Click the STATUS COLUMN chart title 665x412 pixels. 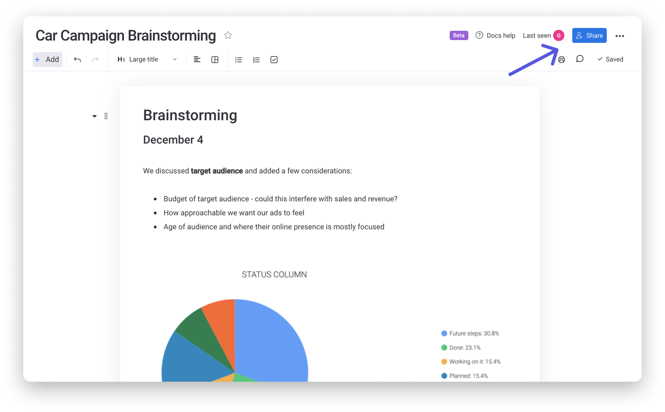tap(274, 275)
